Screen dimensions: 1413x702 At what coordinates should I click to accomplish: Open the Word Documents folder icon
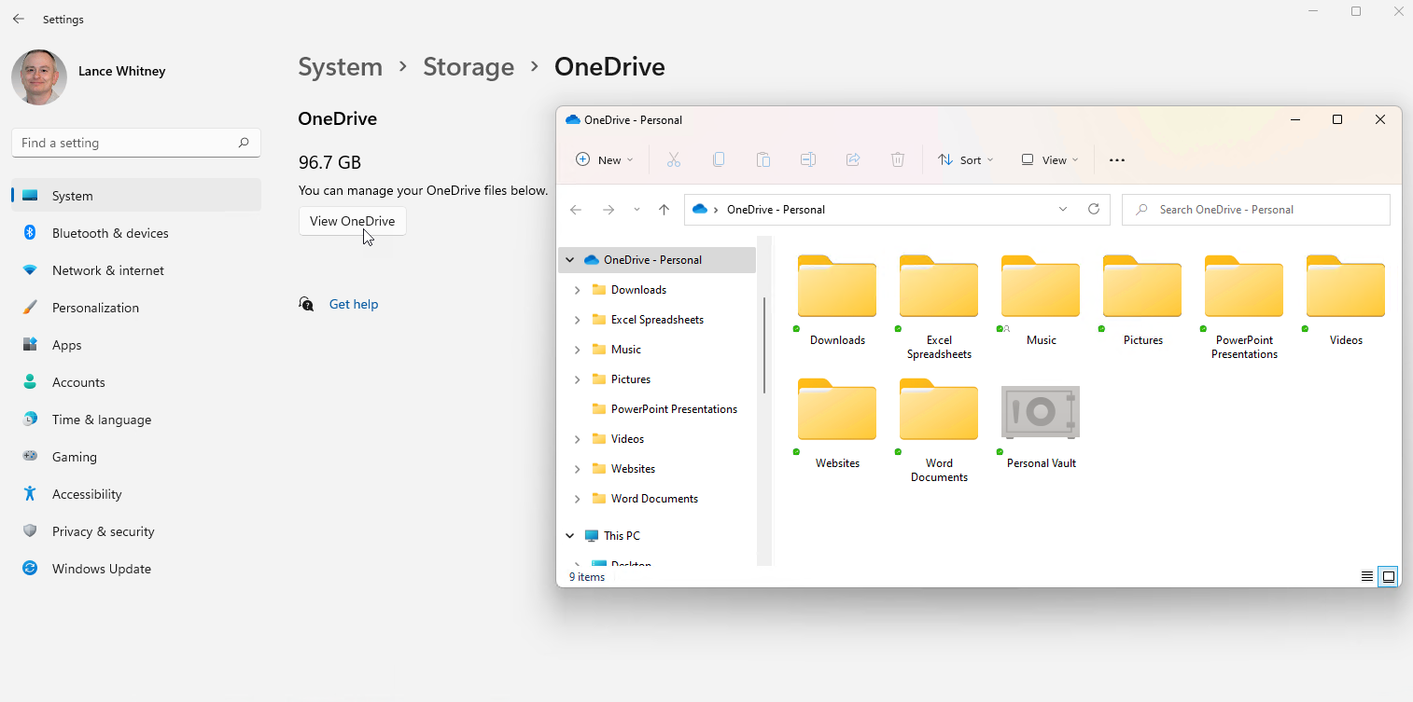(x=939, y=410)
